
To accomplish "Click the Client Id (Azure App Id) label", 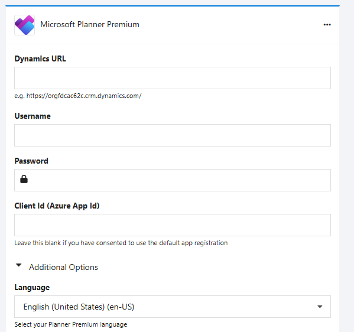I will (x=57, y=206).
